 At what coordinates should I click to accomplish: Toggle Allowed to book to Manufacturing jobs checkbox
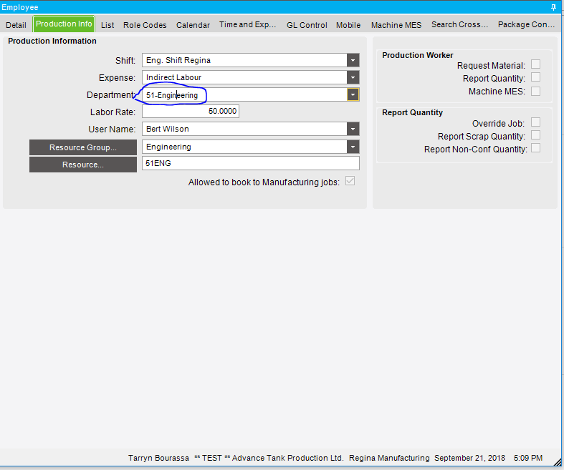[350, 180]
